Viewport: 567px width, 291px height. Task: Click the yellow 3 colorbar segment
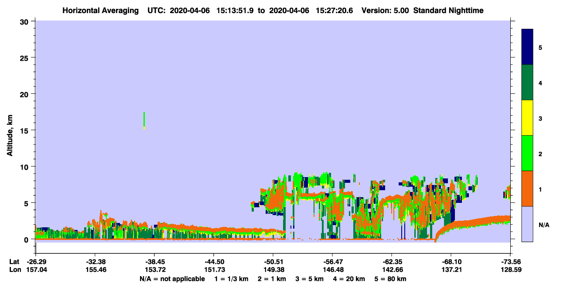(527, 118)
